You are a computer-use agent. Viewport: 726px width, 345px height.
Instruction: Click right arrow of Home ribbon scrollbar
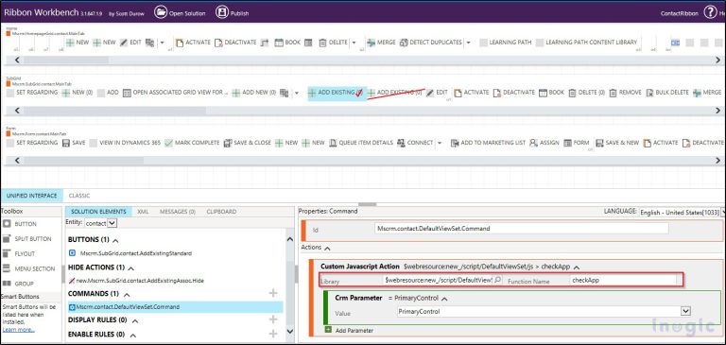(x=718, y=60)
